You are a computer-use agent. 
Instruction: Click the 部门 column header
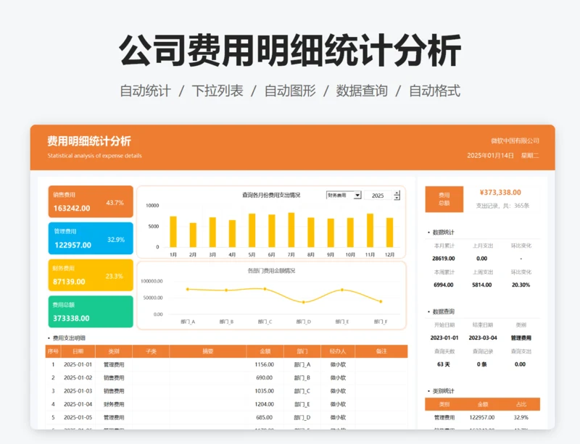click(302, 351)
